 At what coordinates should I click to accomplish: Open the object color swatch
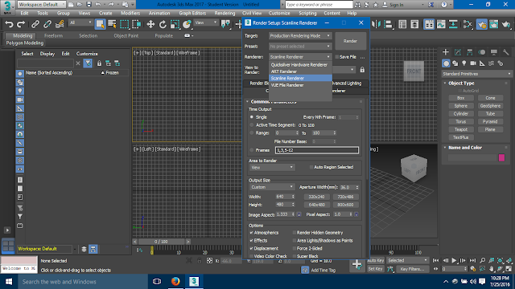click(x=501, y=157)
